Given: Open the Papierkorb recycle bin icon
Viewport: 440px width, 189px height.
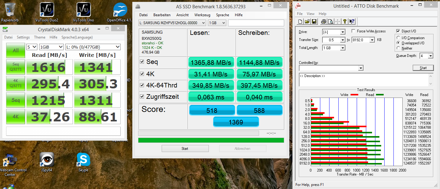Looking at the screenshot, I should 10,12.
